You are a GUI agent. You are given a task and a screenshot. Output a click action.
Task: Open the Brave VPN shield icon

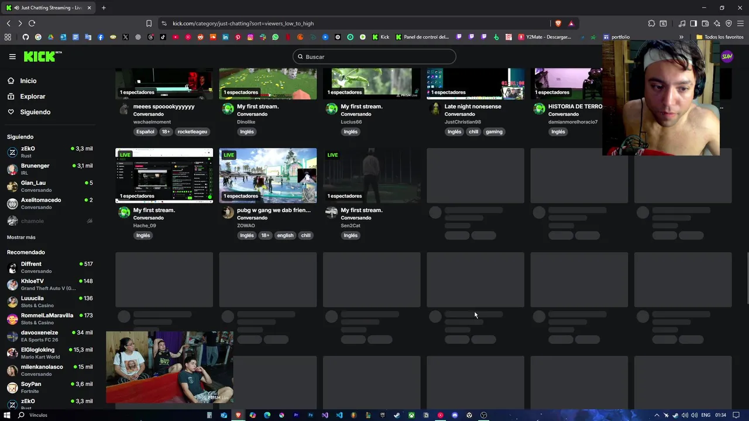(729, 23)
